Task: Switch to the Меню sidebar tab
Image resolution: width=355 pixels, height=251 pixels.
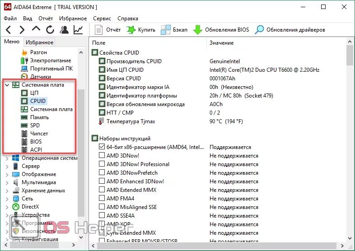Action: click(x=12, y=42)
